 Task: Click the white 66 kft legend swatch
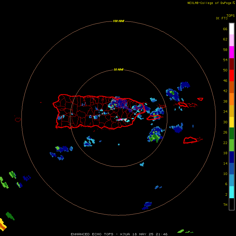[232, 29]
